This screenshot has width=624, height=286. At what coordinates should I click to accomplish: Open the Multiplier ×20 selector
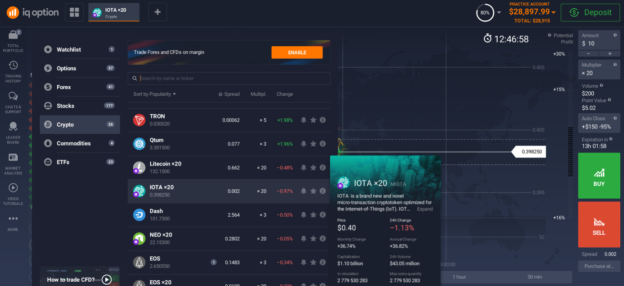point(599,69)
